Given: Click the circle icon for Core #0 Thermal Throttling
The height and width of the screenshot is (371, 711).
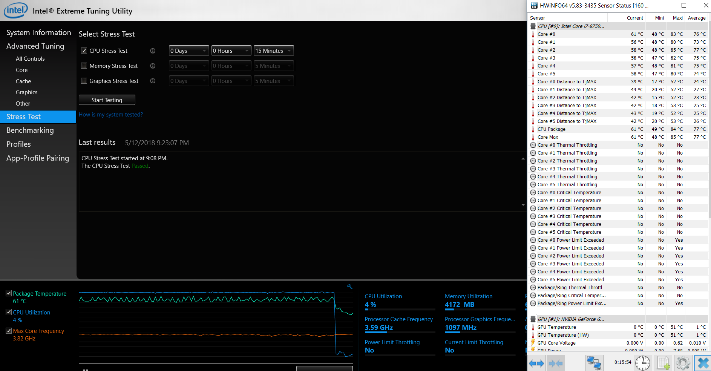Looking at the screenshot, I should tap(533, 145).
